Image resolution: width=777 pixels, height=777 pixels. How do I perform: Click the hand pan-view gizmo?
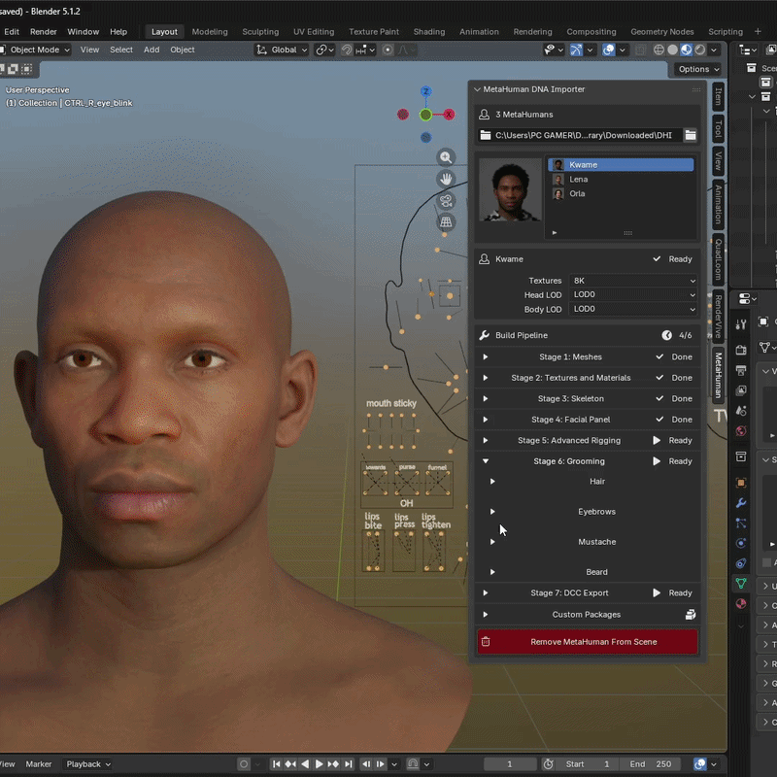tap(446, 179)
